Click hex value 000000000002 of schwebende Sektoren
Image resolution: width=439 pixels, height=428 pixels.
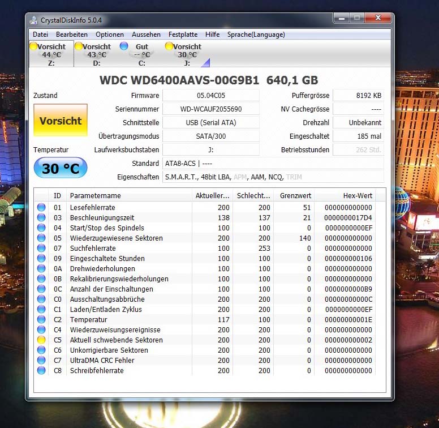click(x=348, y=340)
